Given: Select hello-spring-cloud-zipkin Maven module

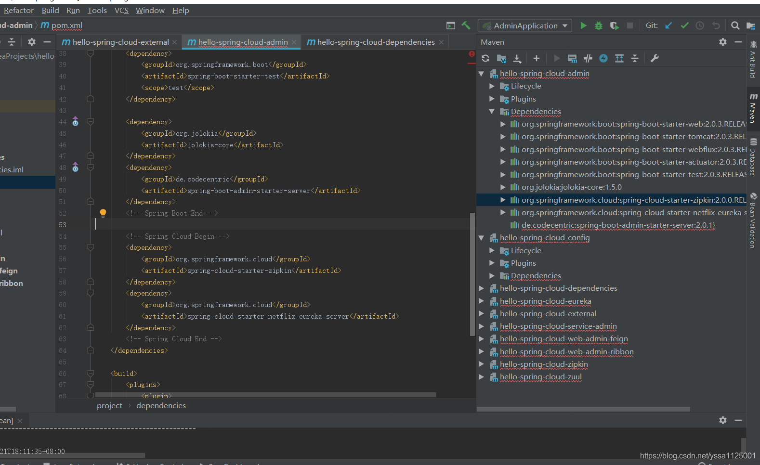Looking at the screenshot, I should (544, 364).
